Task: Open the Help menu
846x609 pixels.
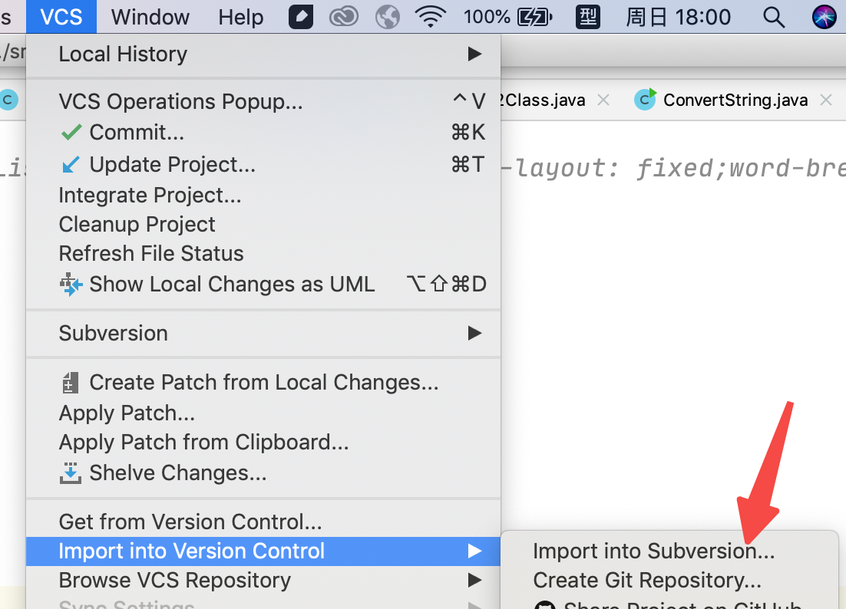Action: 240,17
